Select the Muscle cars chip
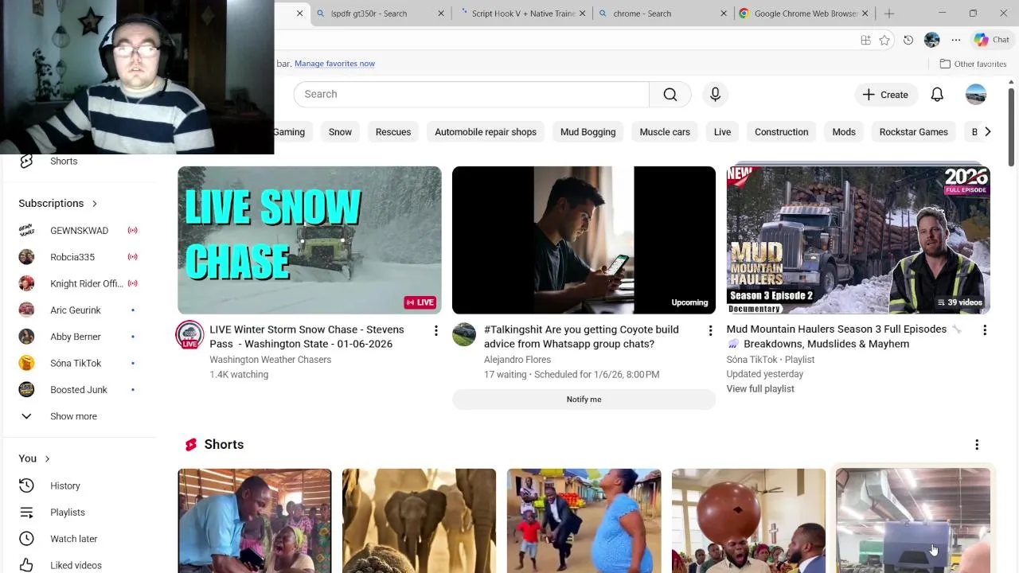1019x573 pixels. (665, 132)
